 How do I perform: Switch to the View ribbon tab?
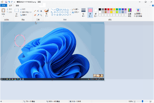[x=17, y=6]
